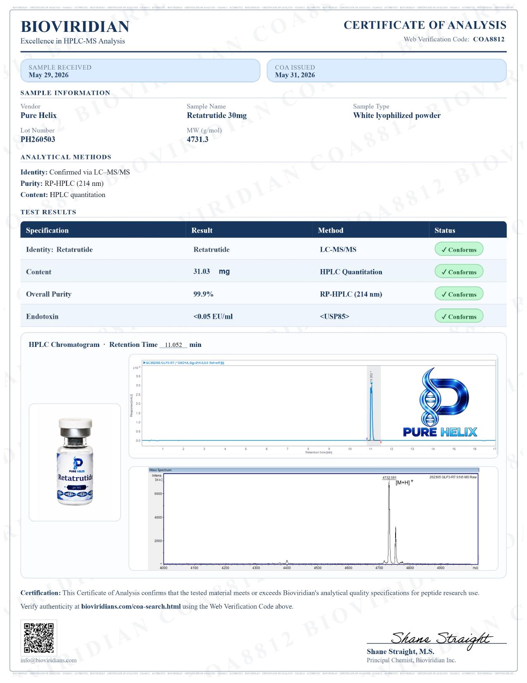Open the bioviridians.com/coa-search.html link
527x683 pixels.
[x=131, y=606]
